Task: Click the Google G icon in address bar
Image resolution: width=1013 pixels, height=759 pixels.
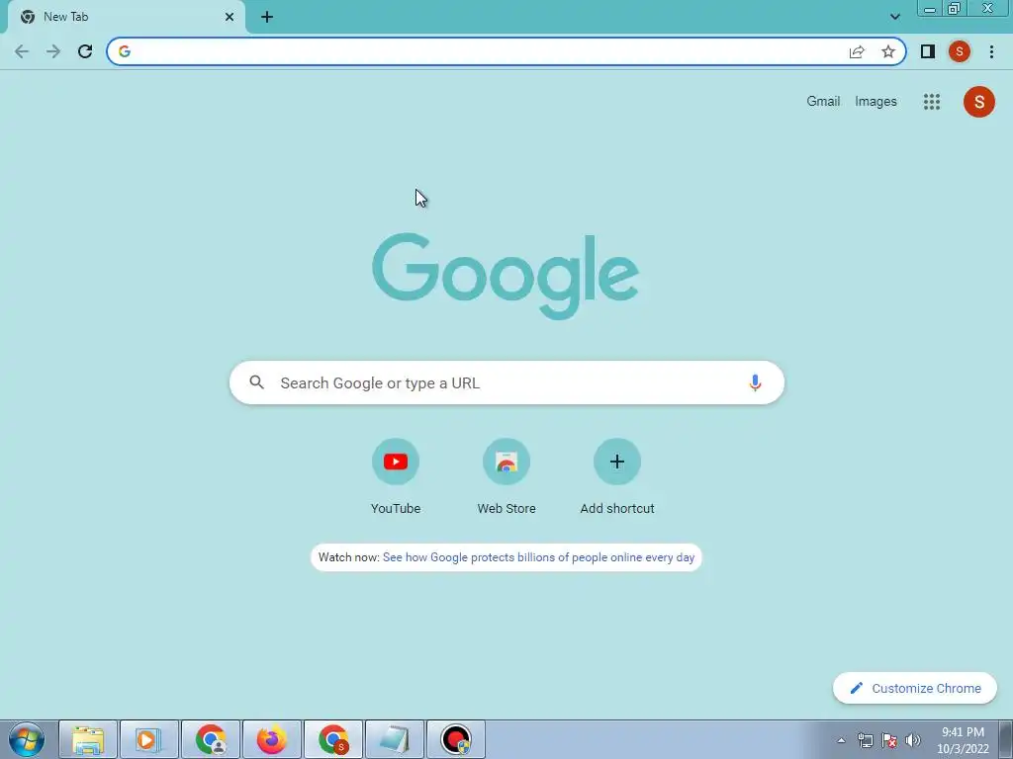Action: coord(125,51)
